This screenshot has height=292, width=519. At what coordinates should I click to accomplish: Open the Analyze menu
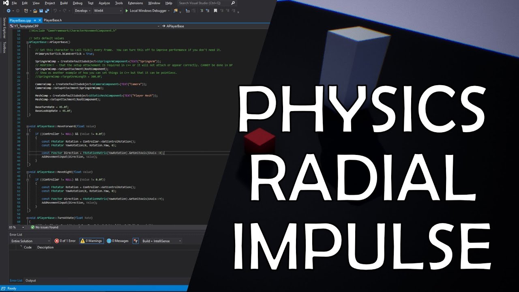coord(105,3)
